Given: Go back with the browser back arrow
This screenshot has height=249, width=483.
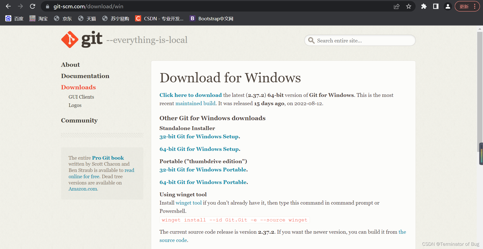Looking at the screenshot, I should (8, 6).
